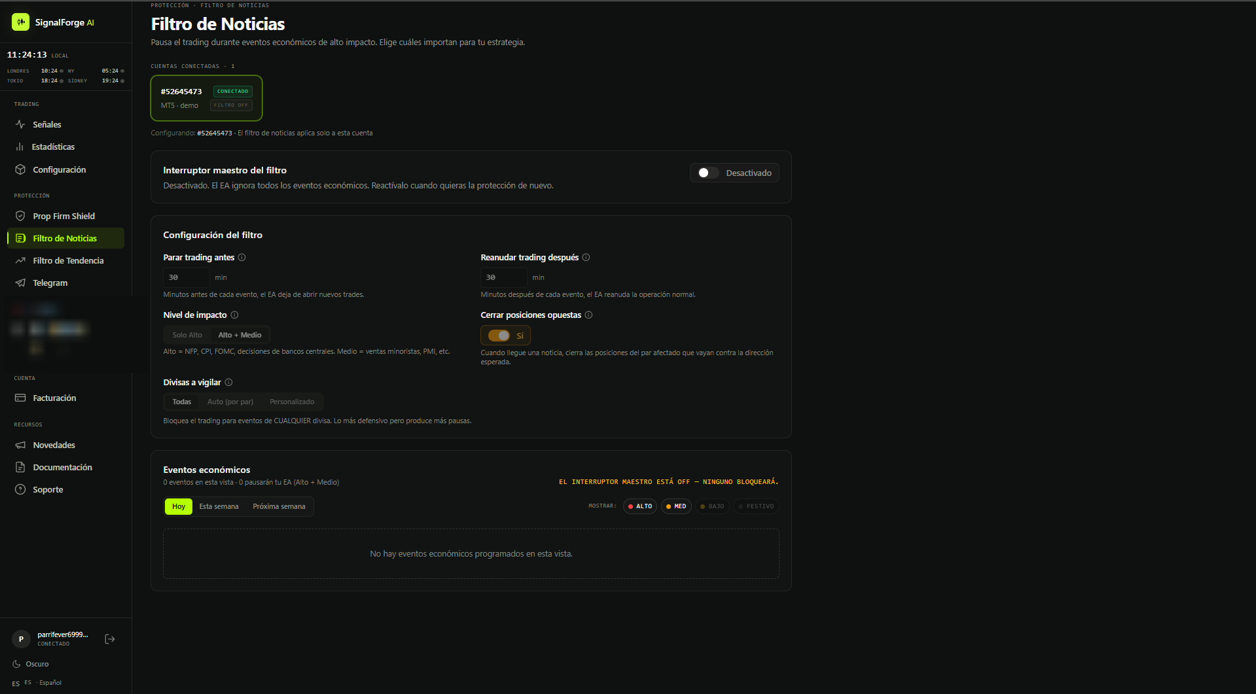
Task: Switch to the Hoy events tab
Action: [179, 506]
